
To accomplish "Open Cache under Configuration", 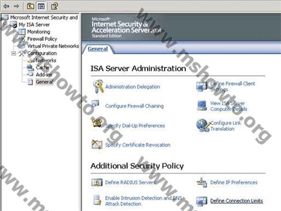I will tap(43, 68).
